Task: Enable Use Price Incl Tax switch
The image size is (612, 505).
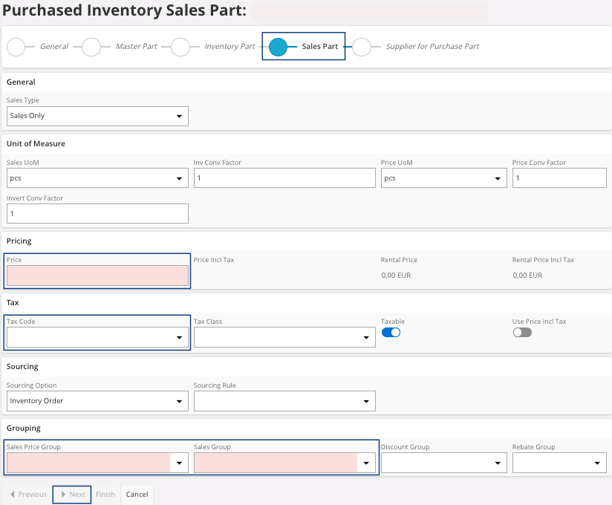Action: (x=522, y=333)
